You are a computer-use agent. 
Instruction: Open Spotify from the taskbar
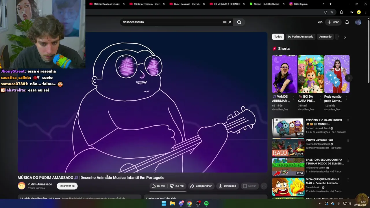206,203
